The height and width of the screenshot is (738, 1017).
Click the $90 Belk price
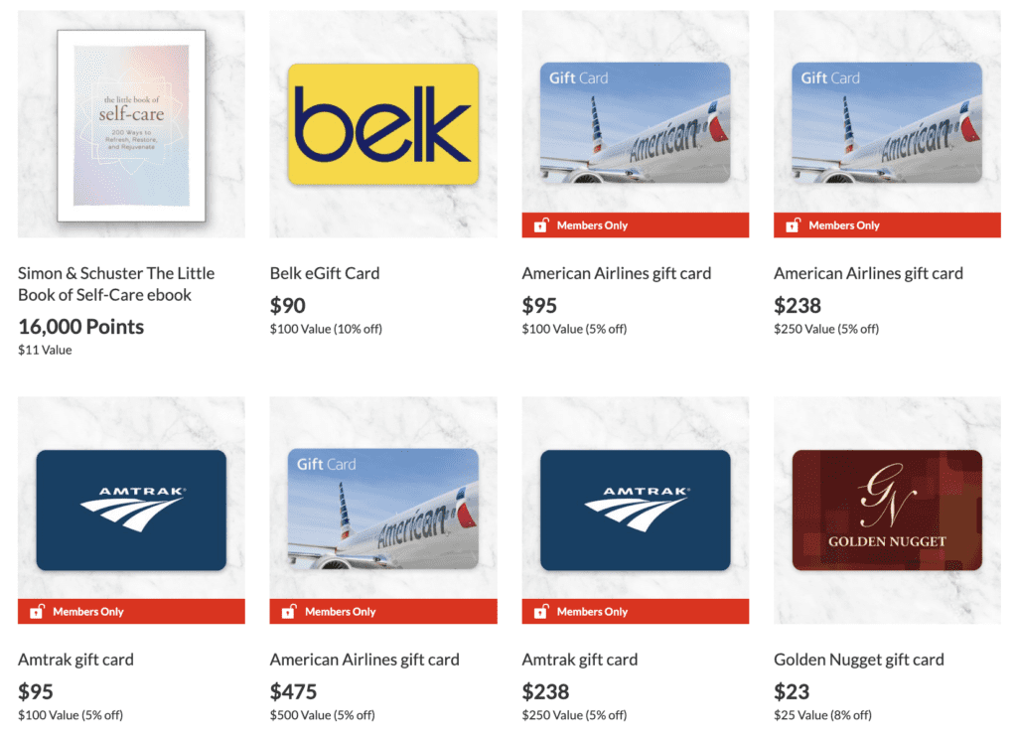point(288,306)
